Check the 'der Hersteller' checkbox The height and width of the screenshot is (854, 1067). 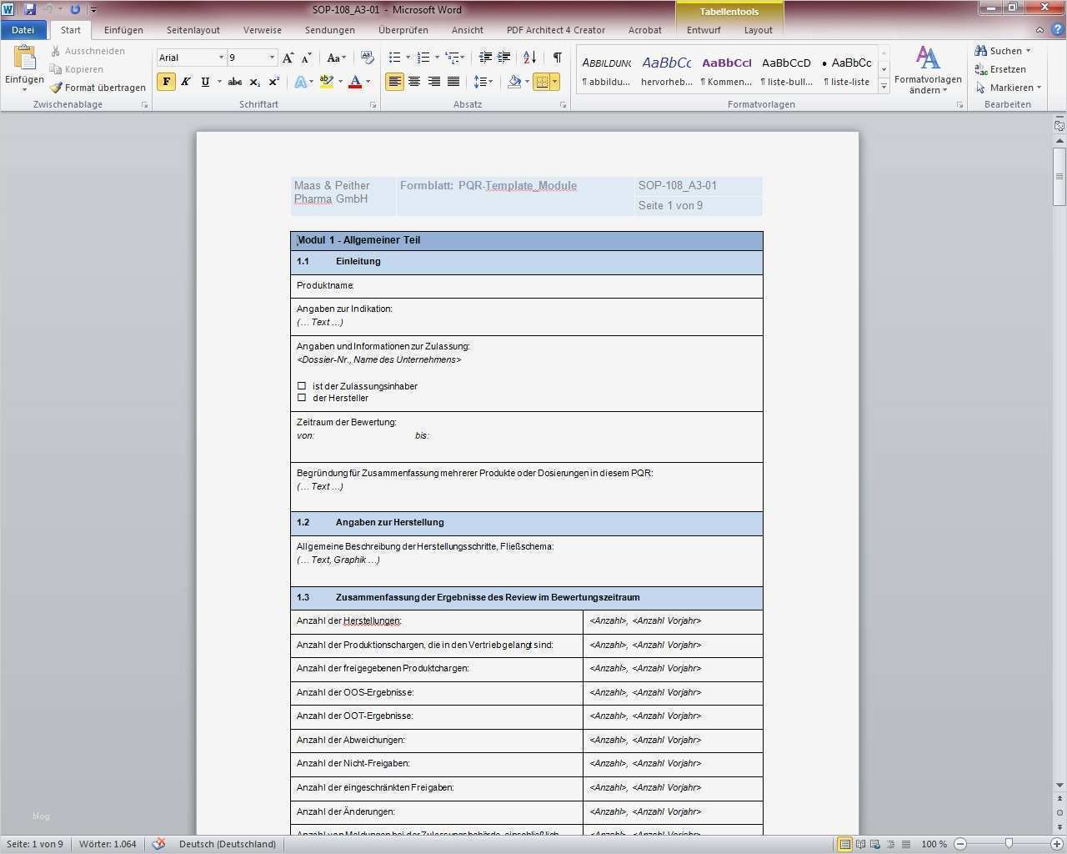click(302, 398)
